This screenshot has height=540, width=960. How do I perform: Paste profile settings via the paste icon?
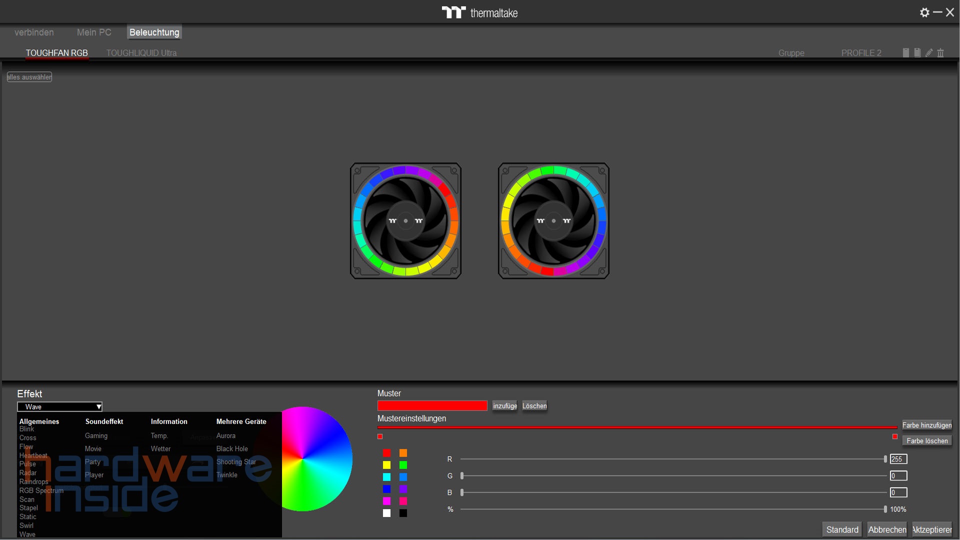(917, 52)
